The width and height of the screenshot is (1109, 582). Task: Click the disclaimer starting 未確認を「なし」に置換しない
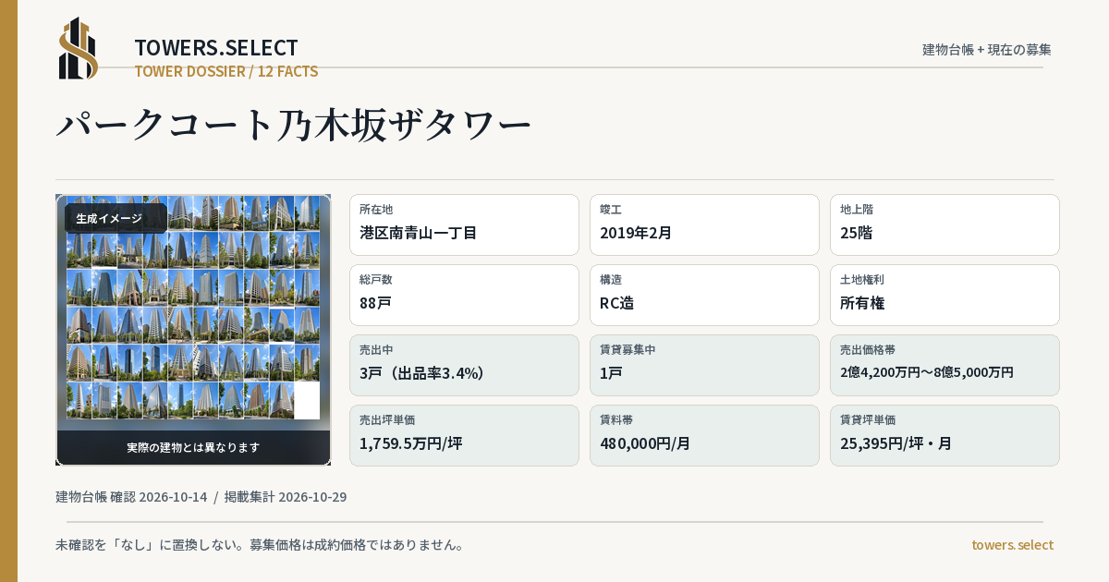pos(260,545)
